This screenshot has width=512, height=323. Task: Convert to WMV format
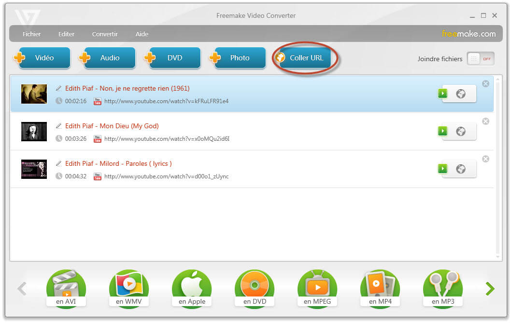[129, 288]
